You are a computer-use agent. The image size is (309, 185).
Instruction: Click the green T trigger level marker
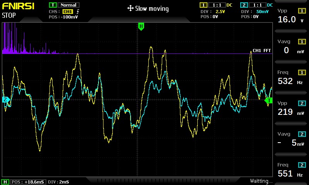(x=268, y=100)
